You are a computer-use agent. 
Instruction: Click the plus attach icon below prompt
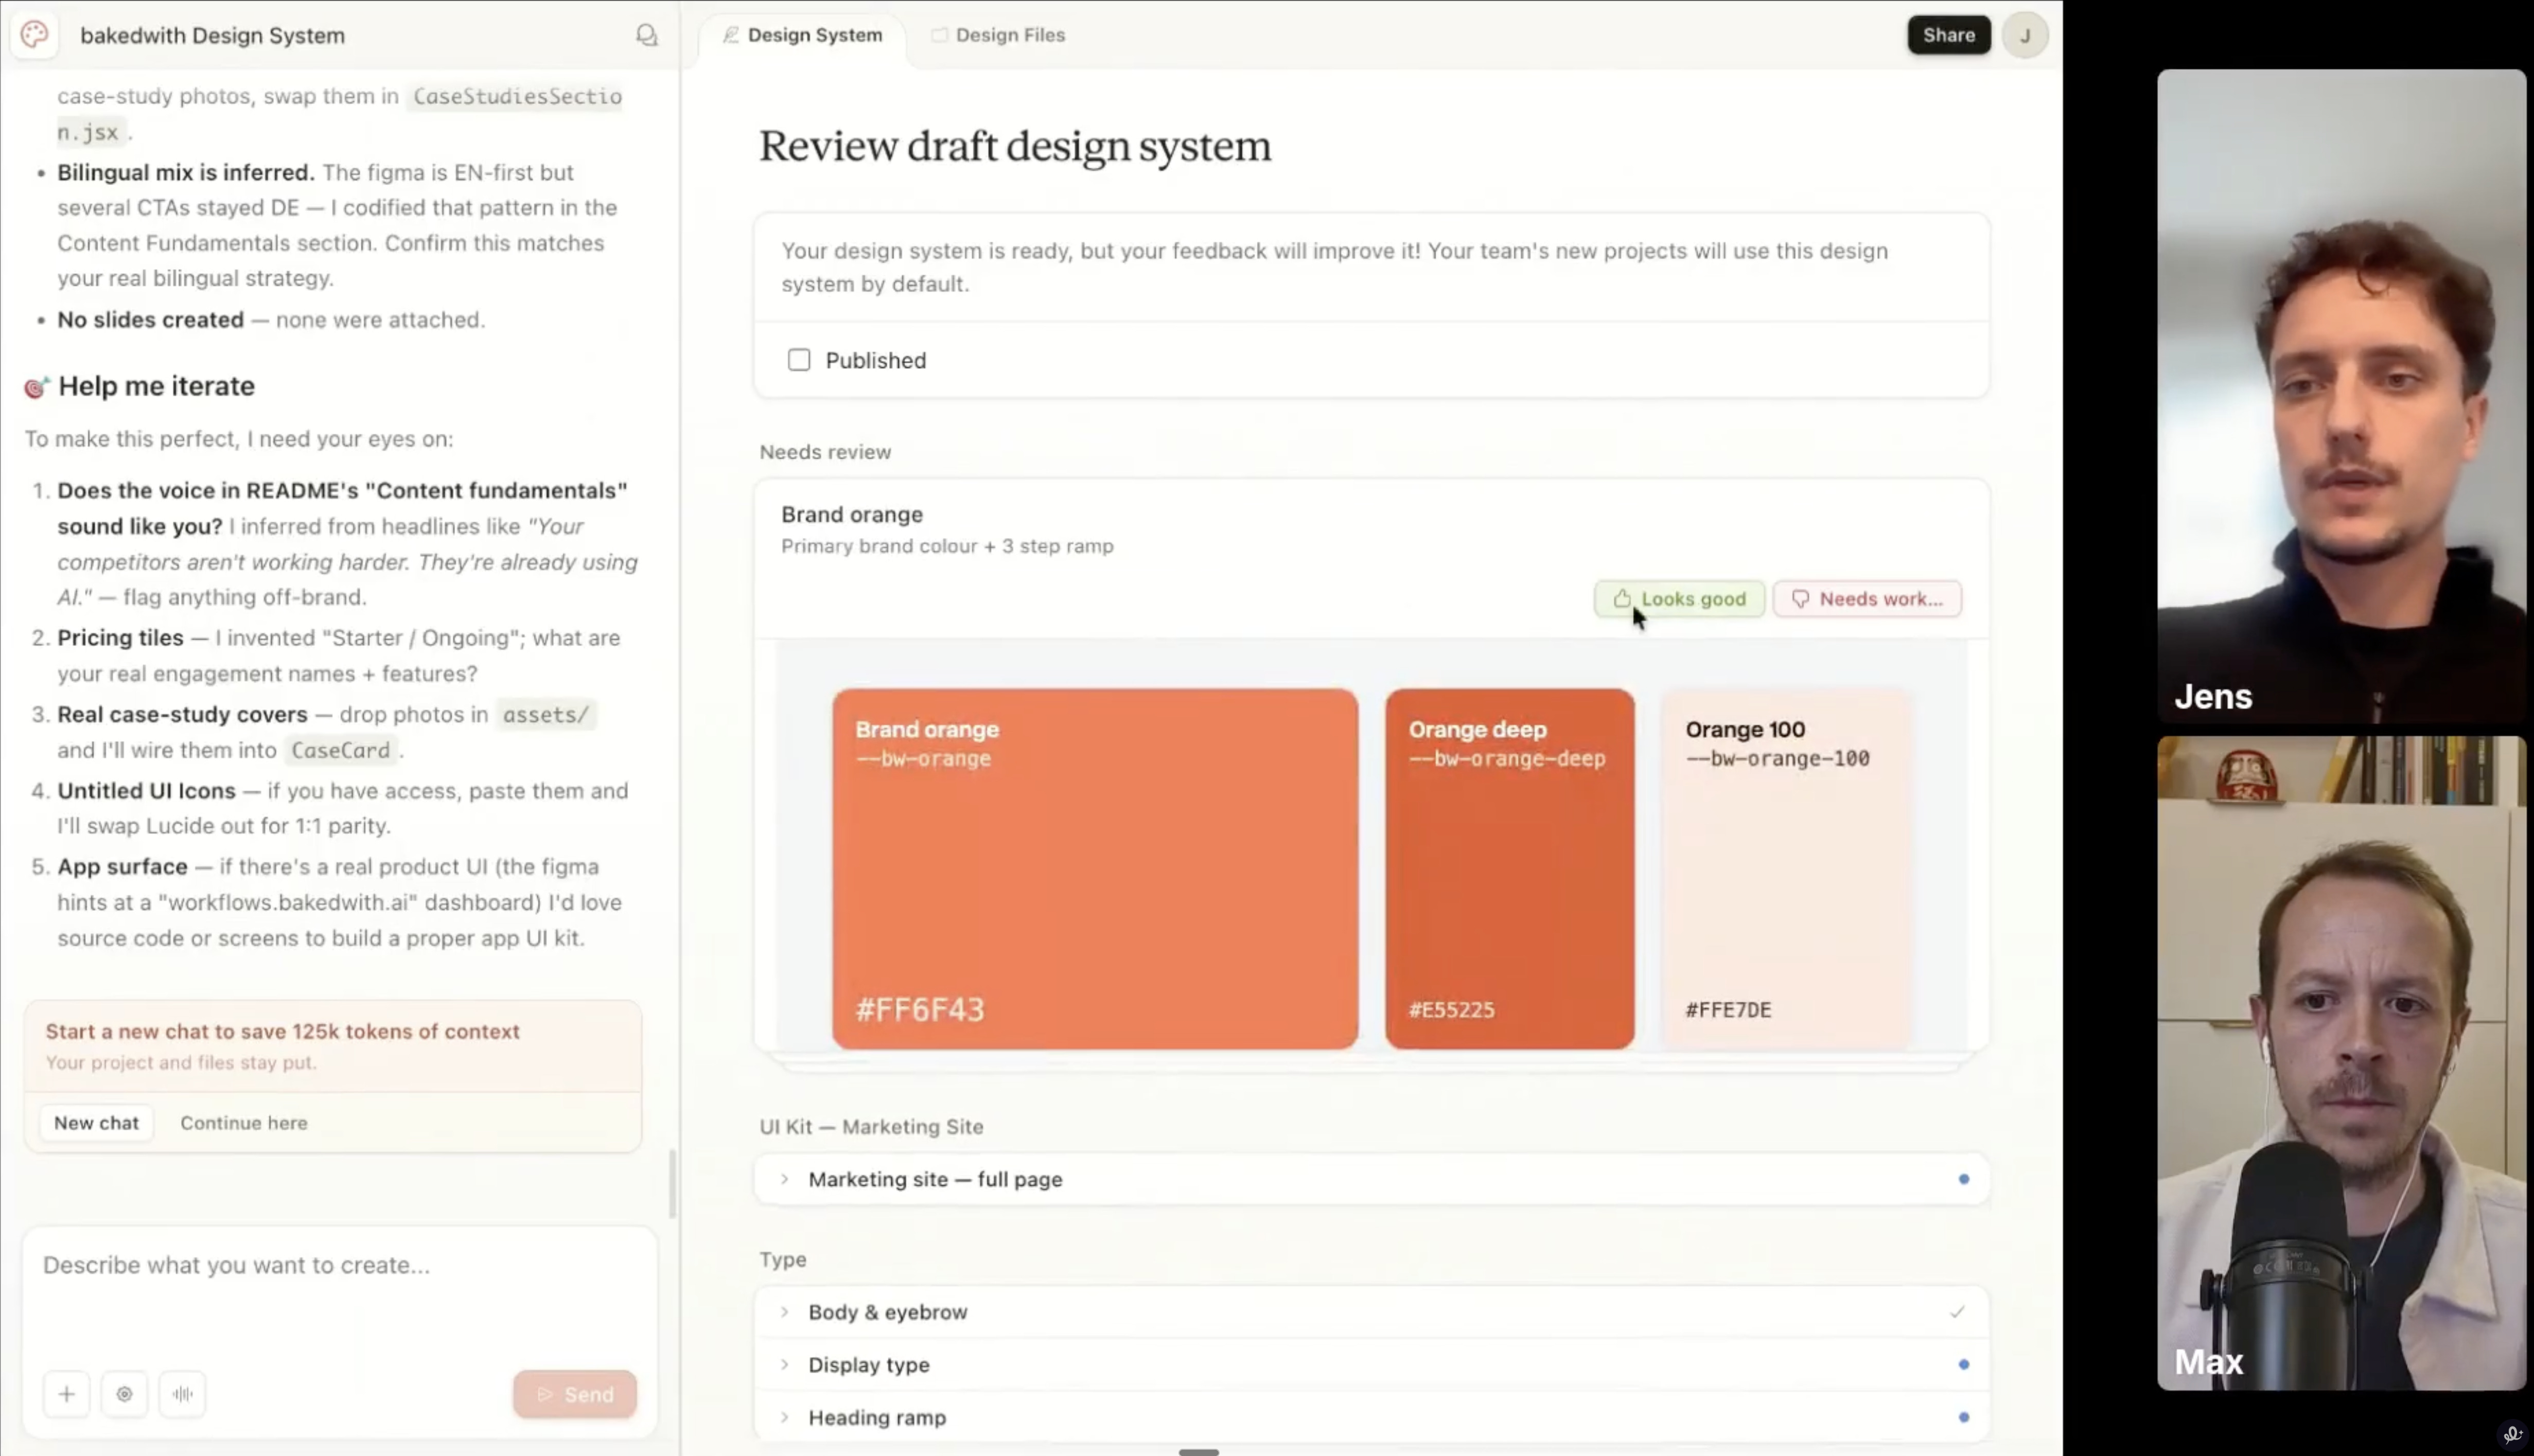pyautogui.click(x=67, y=1394)
